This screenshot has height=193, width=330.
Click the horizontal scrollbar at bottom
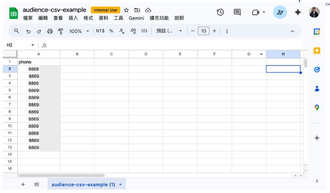61,175
